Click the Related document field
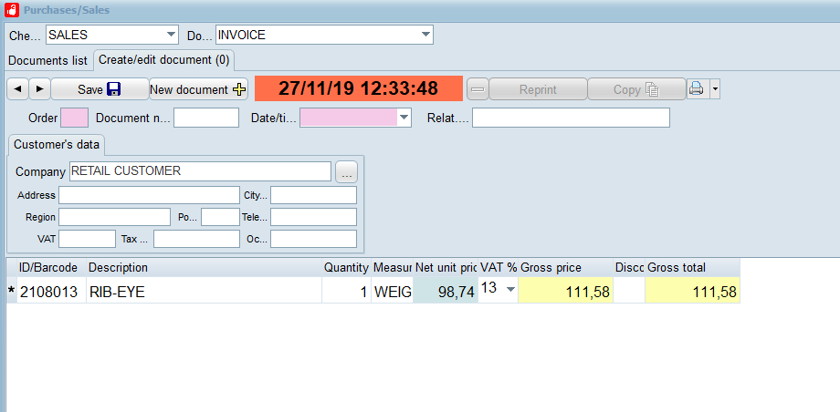Image resolution: width=840 pixels, height=412 pixels. point(571,118)
